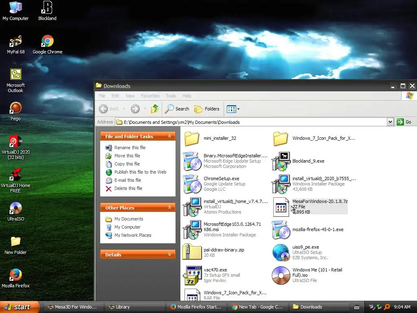Switch to New Tab - Google Chrome taskbar item
This screenshot has width=417, height=313.
click(x=257, y=307)
